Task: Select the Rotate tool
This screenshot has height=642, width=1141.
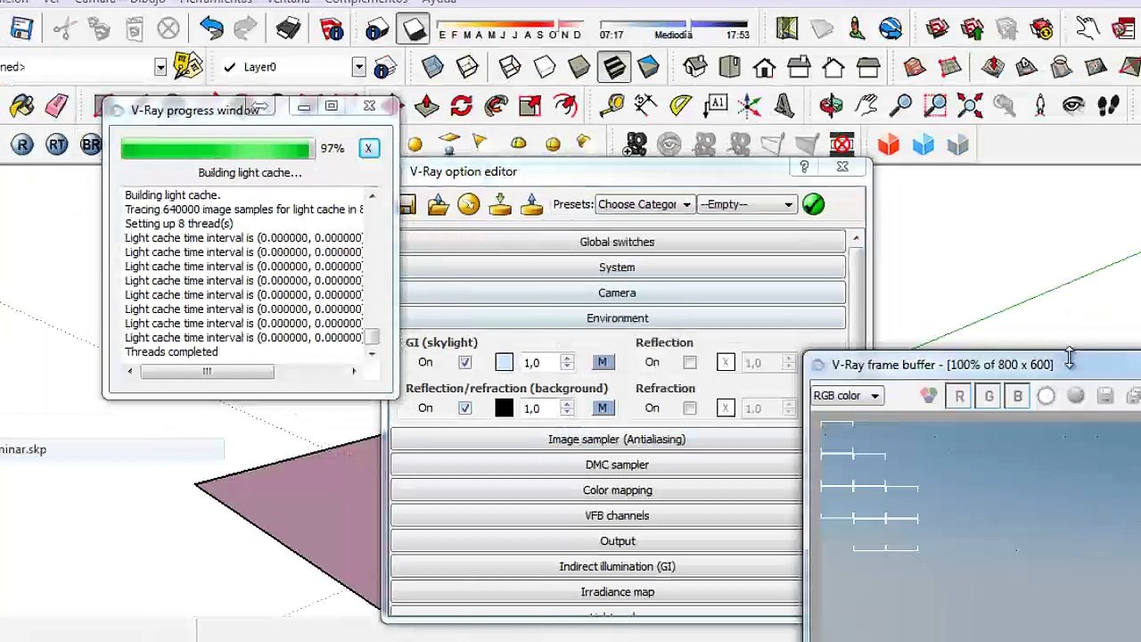Action: click(461, 106)
